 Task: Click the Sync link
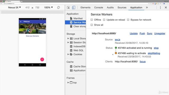(150, 34)
